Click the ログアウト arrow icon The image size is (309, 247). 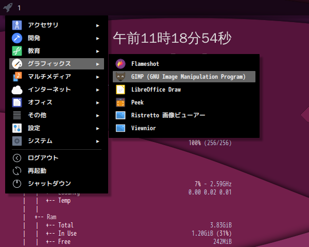(17, 158)
